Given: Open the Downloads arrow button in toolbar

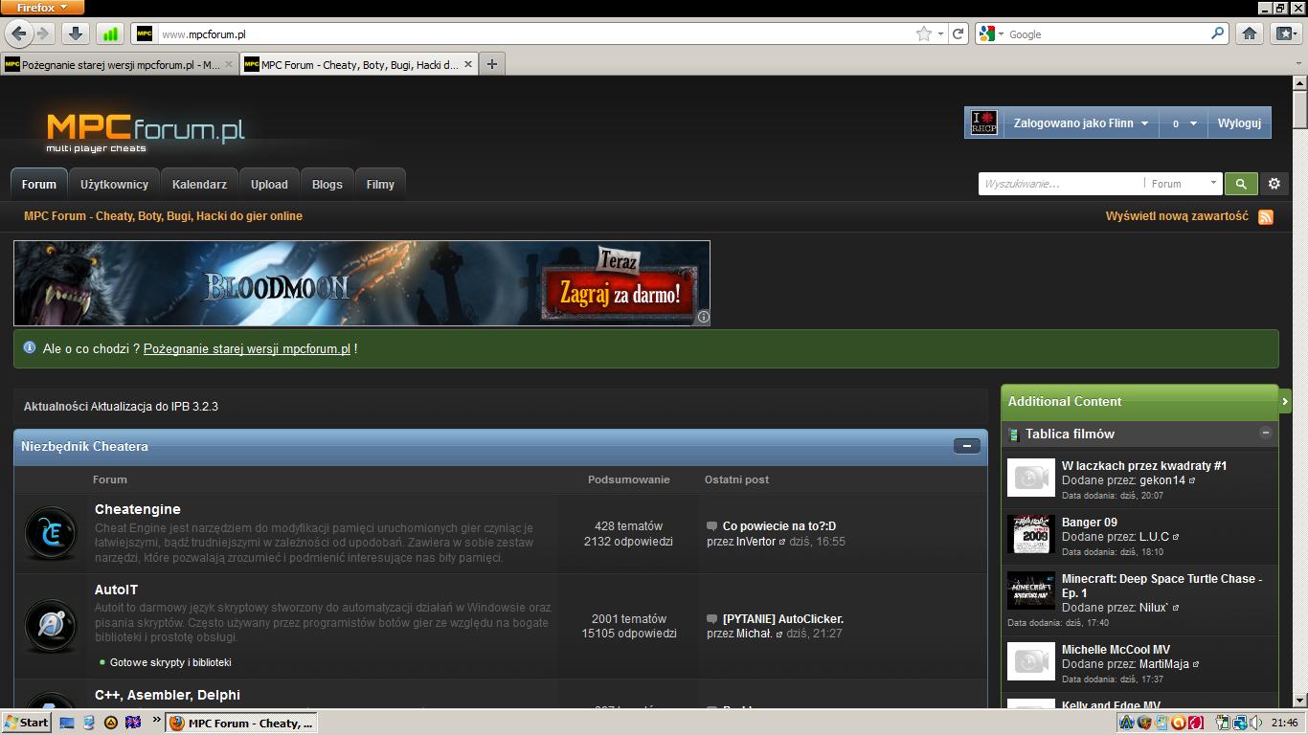Looking at the screenshot, I should [75, 33].
